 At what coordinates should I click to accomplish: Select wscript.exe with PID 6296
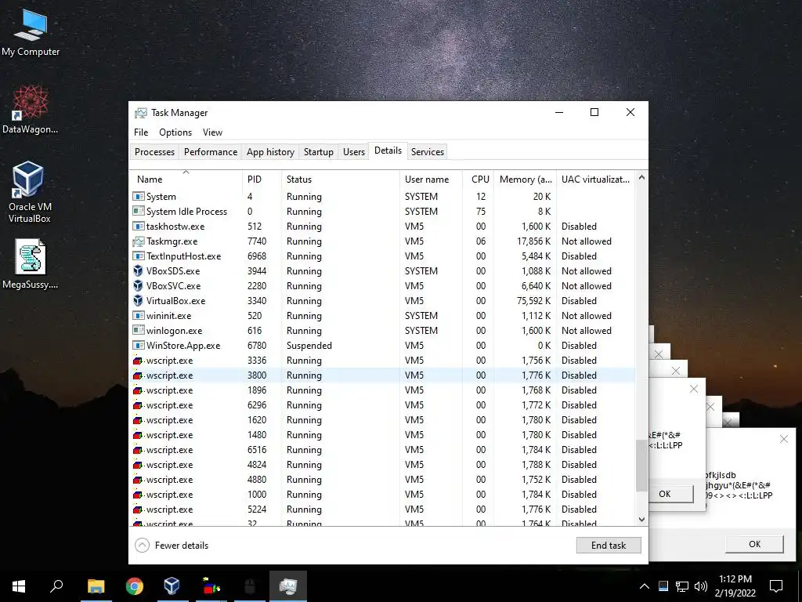382,405
